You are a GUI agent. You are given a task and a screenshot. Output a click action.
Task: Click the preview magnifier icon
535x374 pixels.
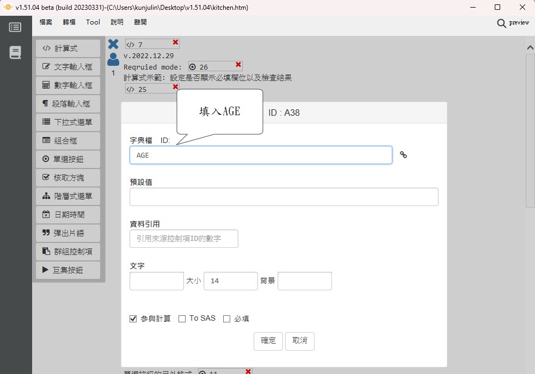click(501, 23)
